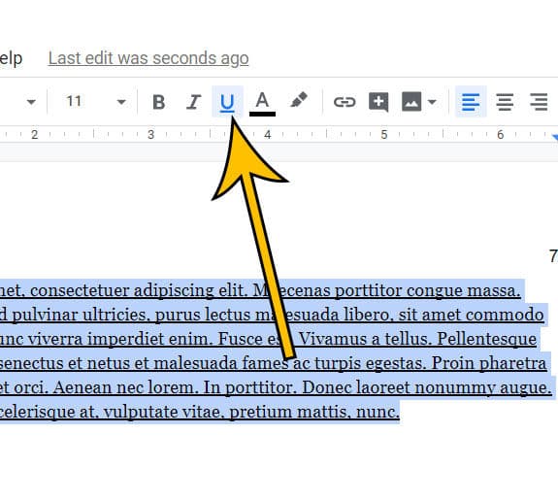Viewport: 558px width, 501px height.
Task: Insert an image with the picture icon
Action: [x=411, y=102]
